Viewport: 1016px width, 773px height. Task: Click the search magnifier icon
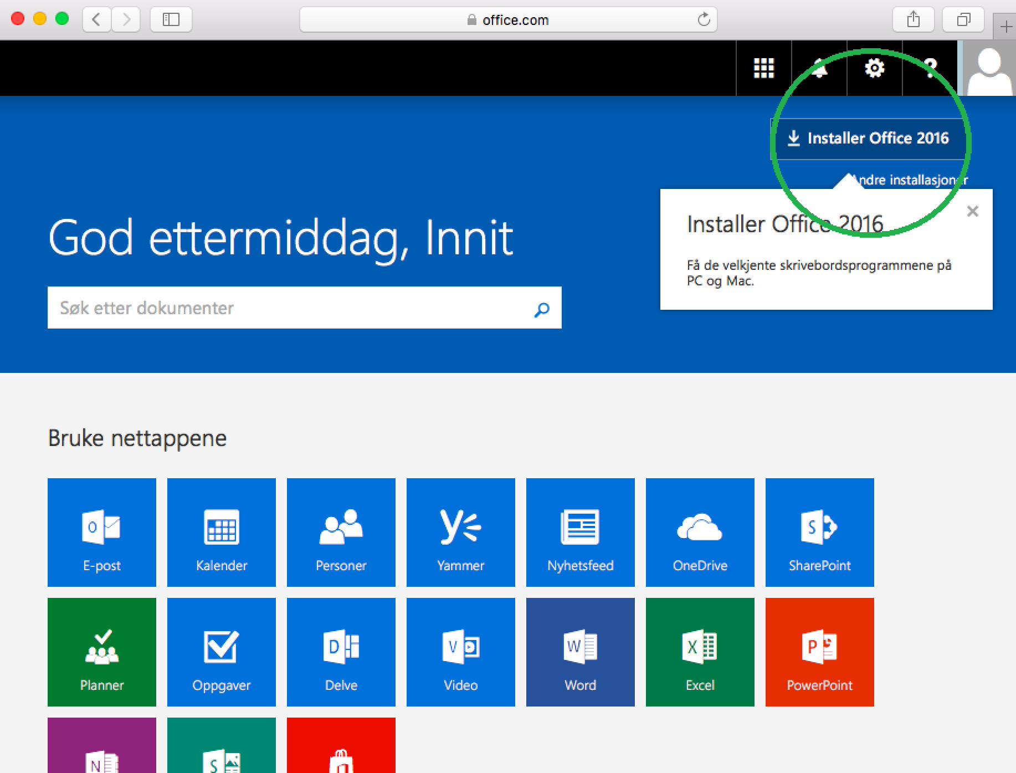click(541, 309)
